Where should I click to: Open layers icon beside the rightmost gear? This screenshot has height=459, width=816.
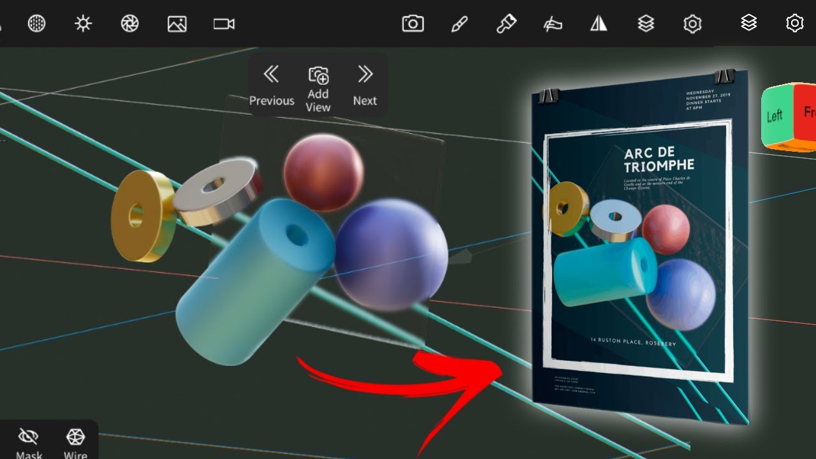pyautogui.click(x=749, y=23)
